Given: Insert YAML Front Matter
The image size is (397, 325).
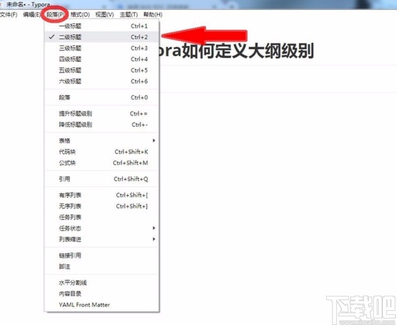Looking at the screenshot, I should click(102, 305).
